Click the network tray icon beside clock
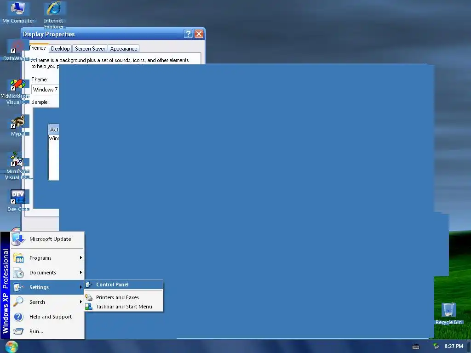The width and height of the screenshot is (471, 353). [436, 346]
